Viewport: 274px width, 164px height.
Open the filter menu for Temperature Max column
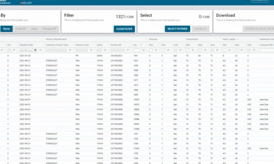205,50
